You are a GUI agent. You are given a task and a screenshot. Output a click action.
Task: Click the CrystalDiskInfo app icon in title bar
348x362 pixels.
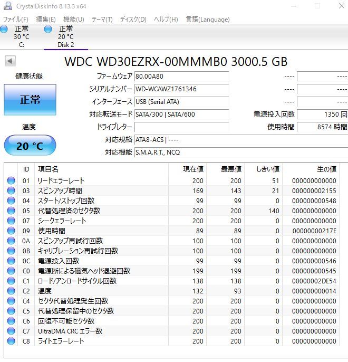pos(7,6)
